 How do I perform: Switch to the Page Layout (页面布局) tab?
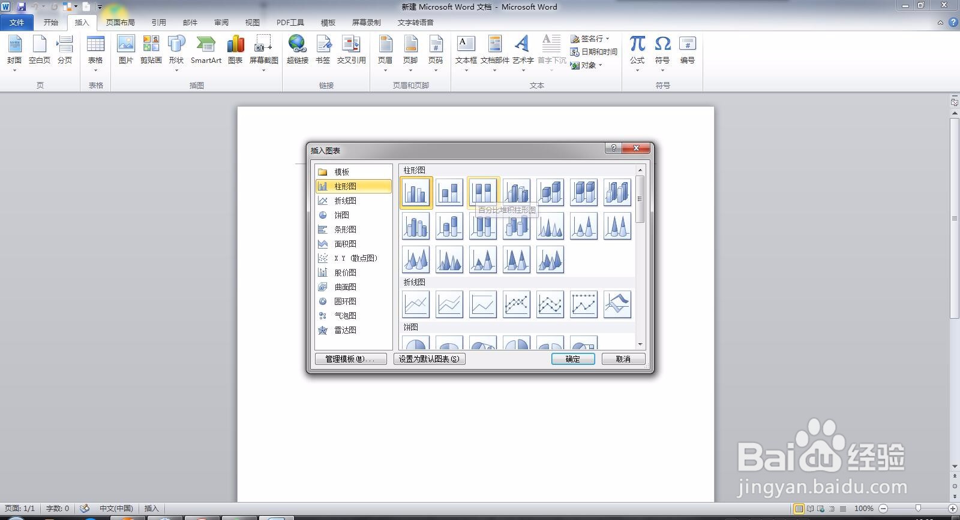(121, 23)
